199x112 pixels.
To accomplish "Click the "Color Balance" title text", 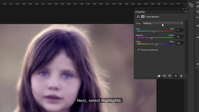I will pos(152,17).
